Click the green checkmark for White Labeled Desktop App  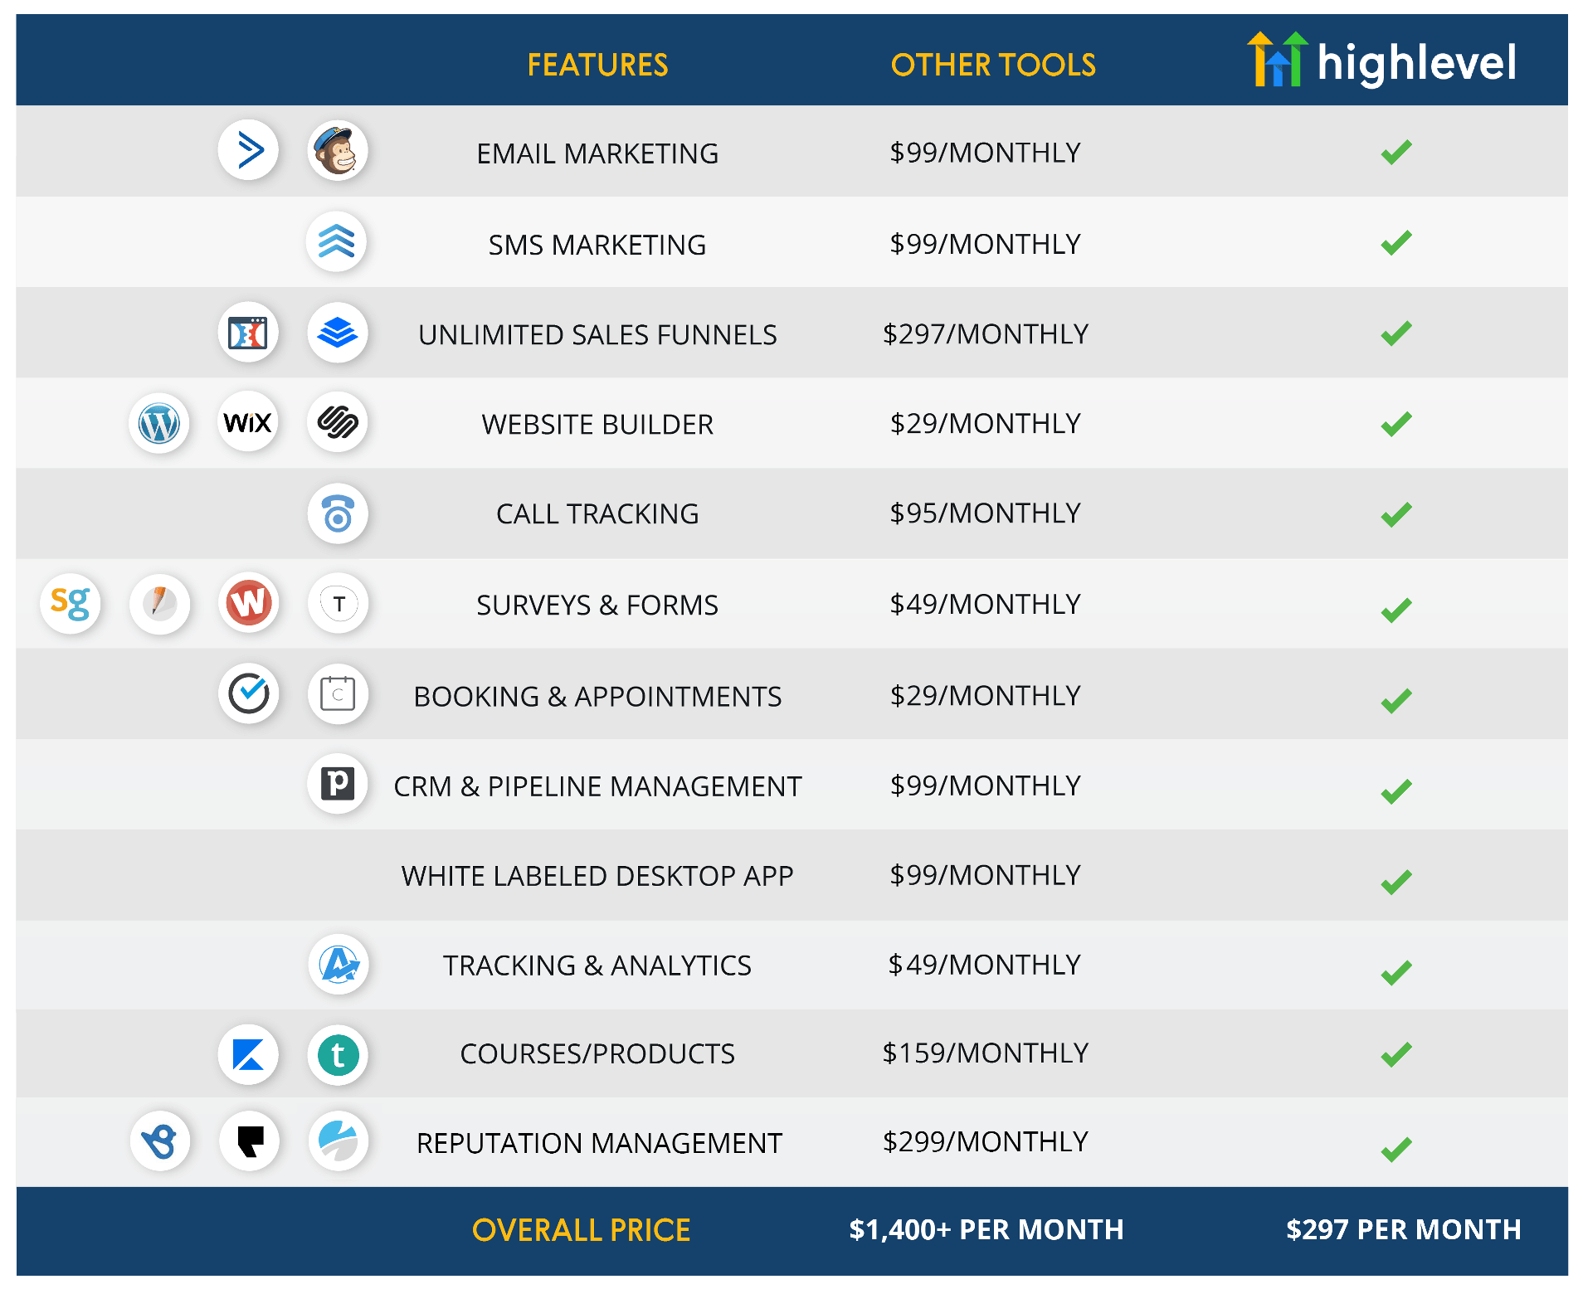tap(1396, 882)
